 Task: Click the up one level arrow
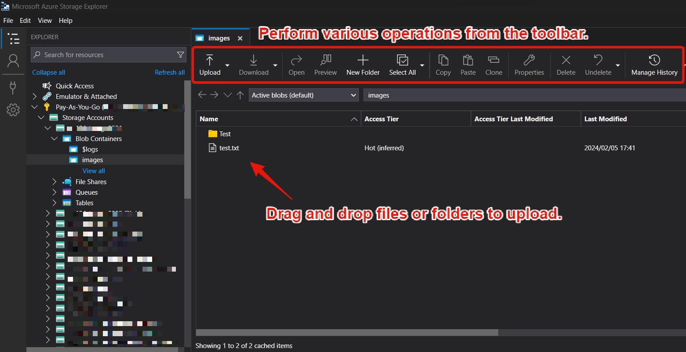(x=240, y=95)
